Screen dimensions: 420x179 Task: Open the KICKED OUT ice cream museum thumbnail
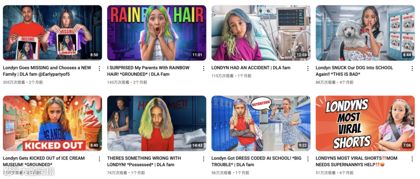tap(52, 123)
